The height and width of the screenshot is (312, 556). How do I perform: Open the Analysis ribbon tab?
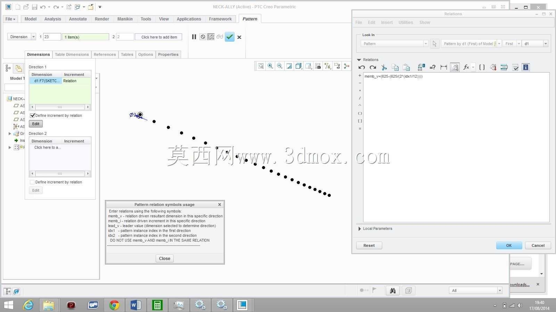pyautogui.click(x=53, y=19)
